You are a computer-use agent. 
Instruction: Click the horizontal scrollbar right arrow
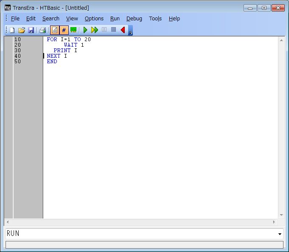(x=274, y=222)
